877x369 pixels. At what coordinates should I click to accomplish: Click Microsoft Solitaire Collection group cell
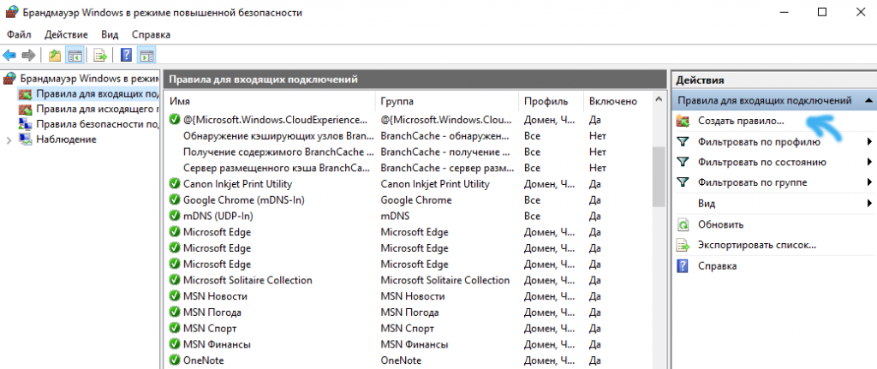(x=445, y=280)
